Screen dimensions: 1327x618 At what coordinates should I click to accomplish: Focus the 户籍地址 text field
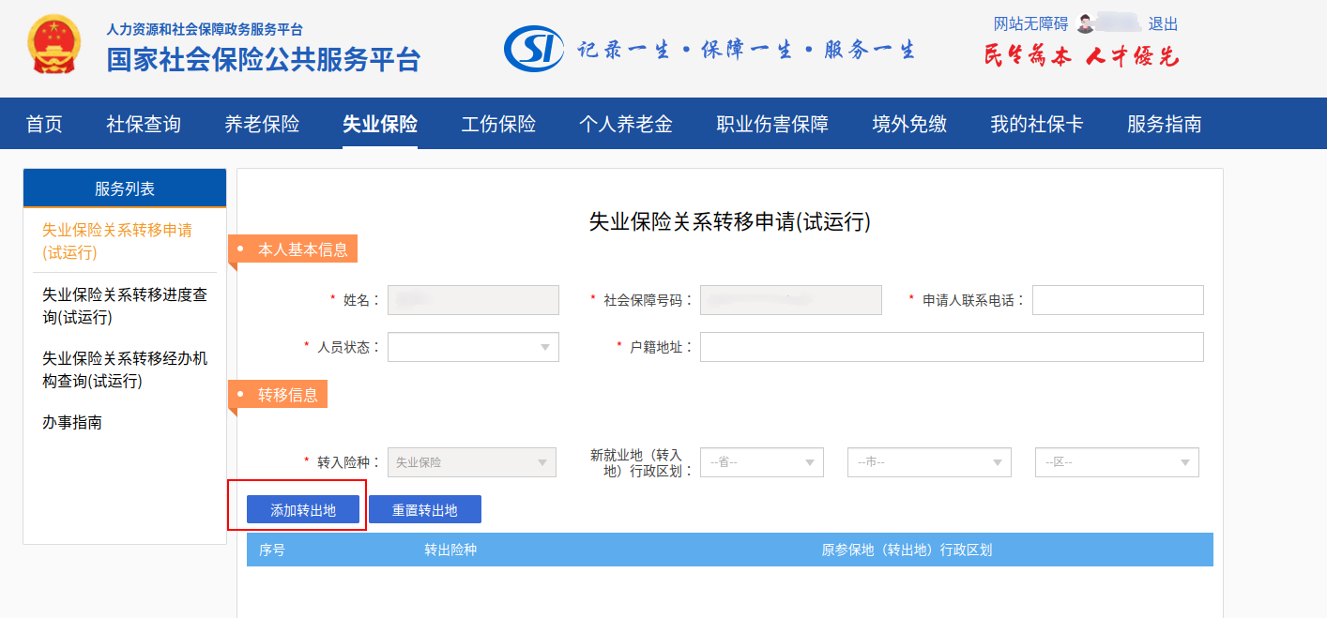coord(951,347)
